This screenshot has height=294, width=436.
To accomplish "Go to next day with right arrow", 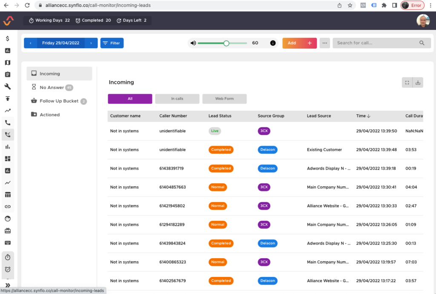I will pos(91,43).
